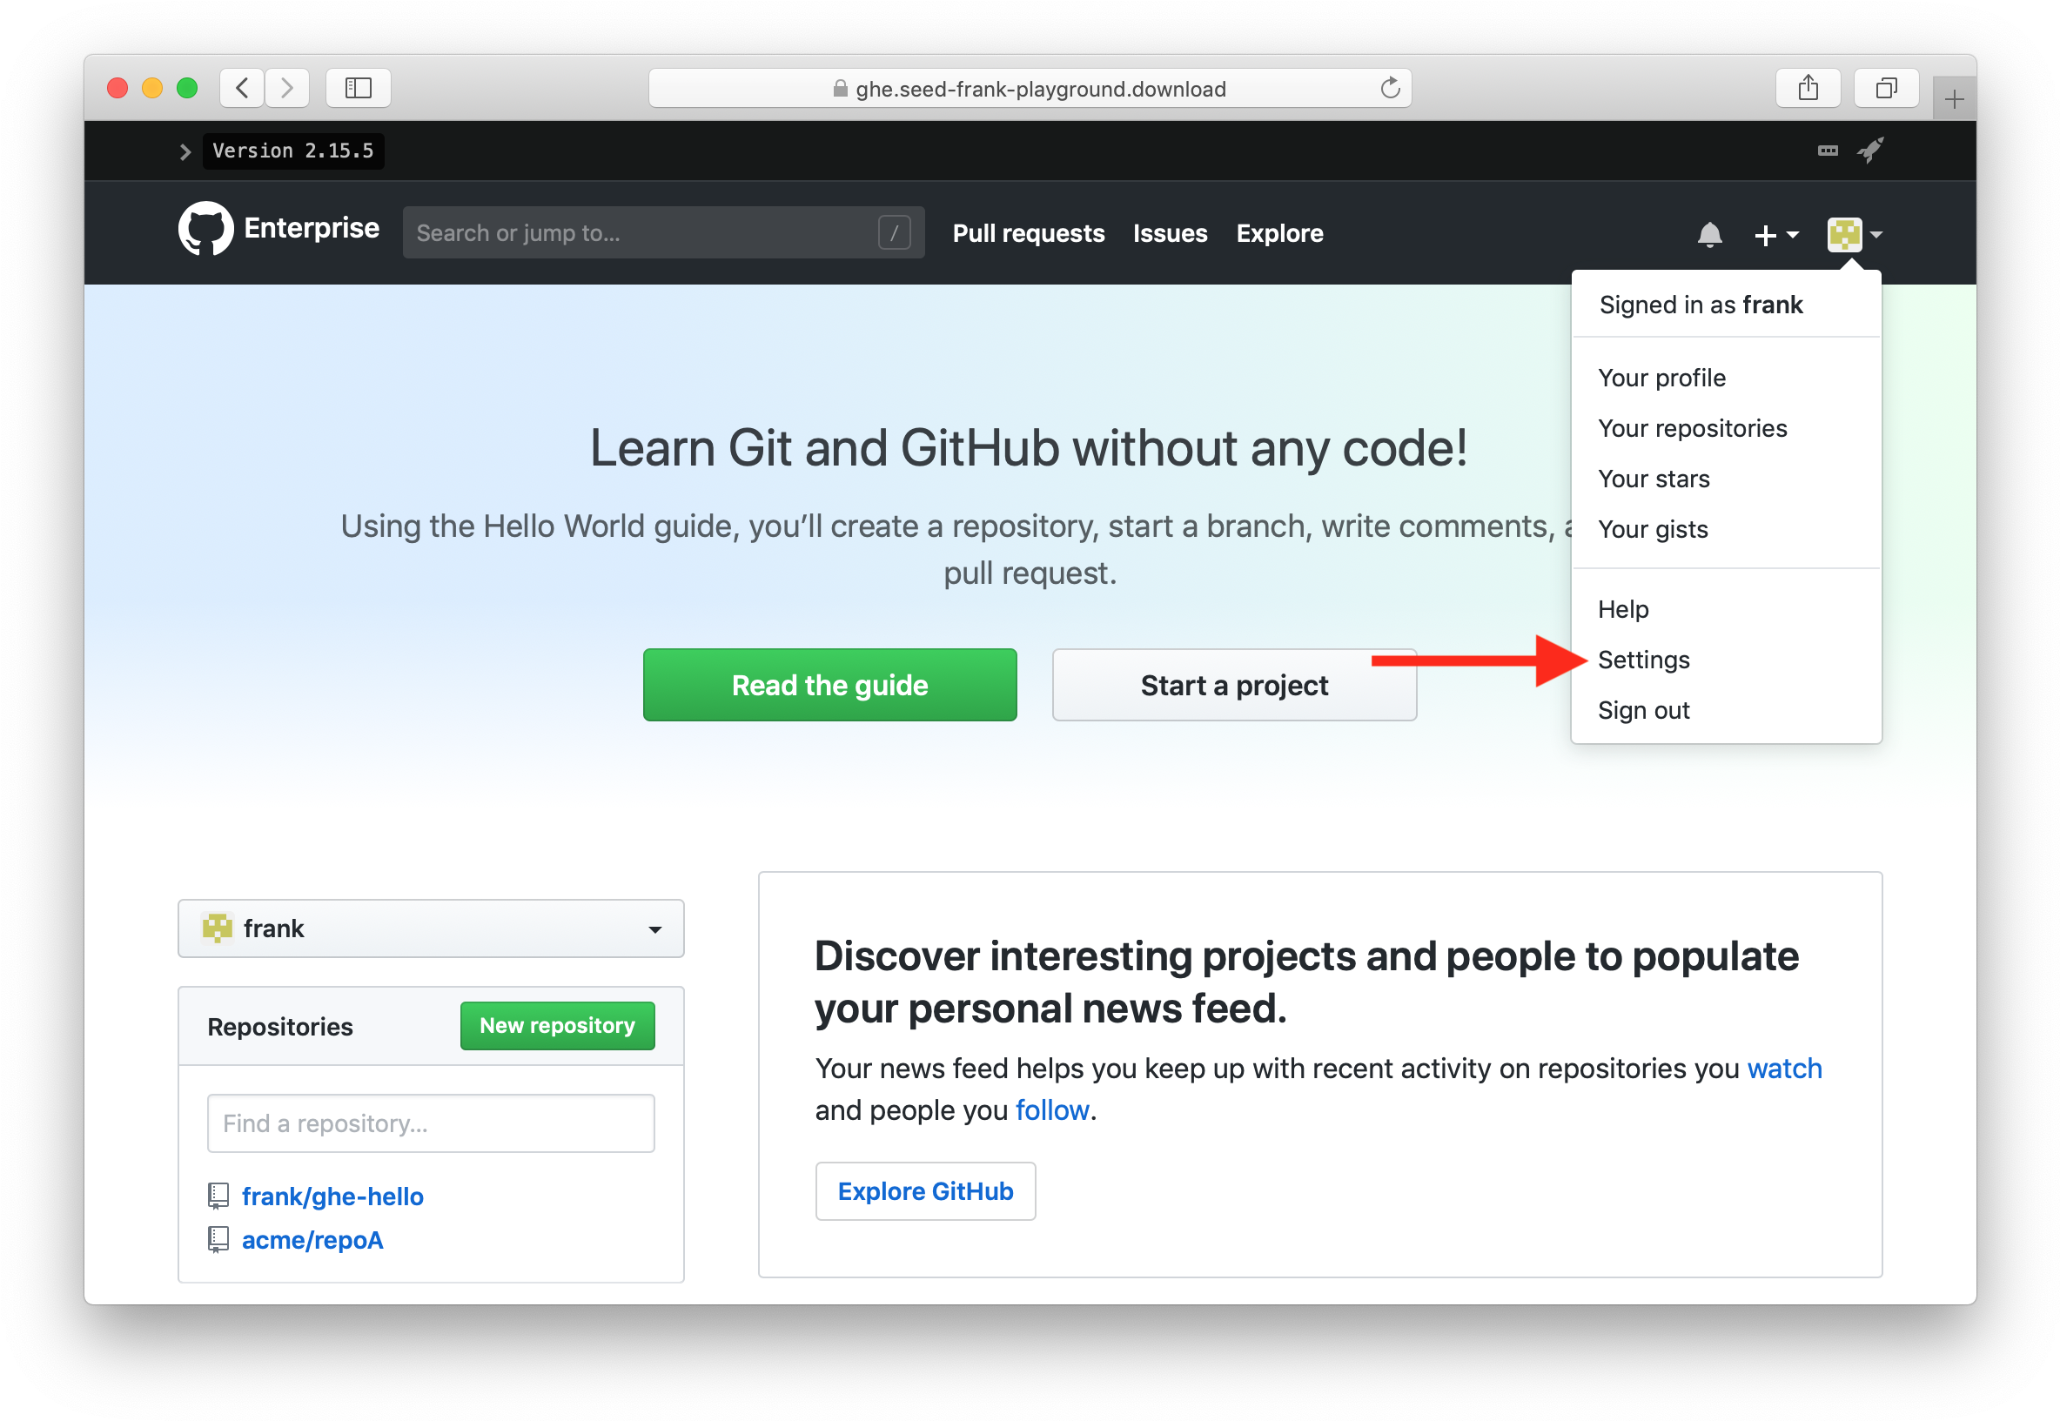Image resolution: width=2060 pixels, height=1421 pixels.
Task: Go forward with the Safari forward arrow
Action: click(286, 88)
